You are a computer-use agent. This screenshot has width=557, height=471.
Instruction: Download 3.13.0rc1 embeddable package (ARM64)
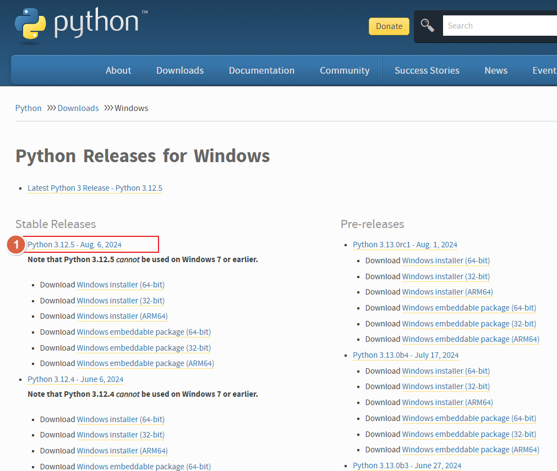471,340
